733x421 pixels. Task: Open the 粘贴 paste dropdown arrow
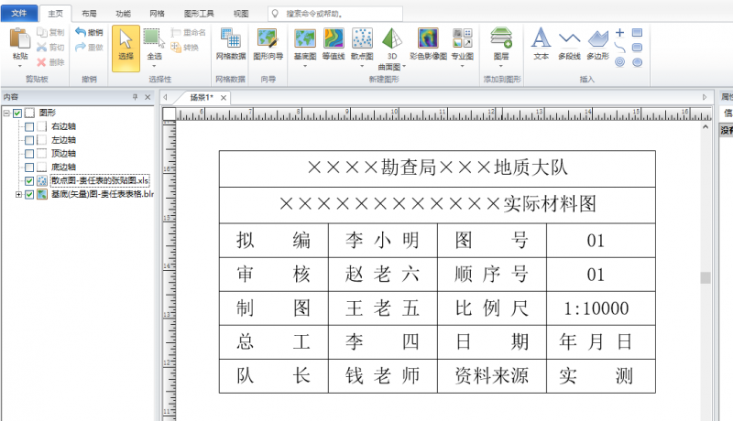pyautogui.click(x=19, y=65)
